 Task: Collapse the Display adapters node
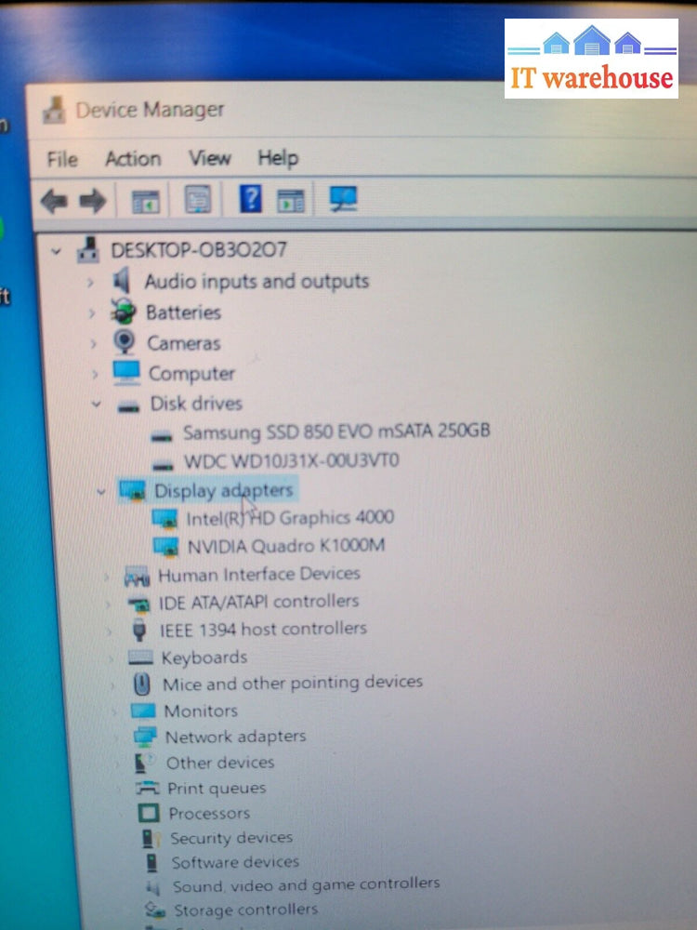(x=101, y=492)
